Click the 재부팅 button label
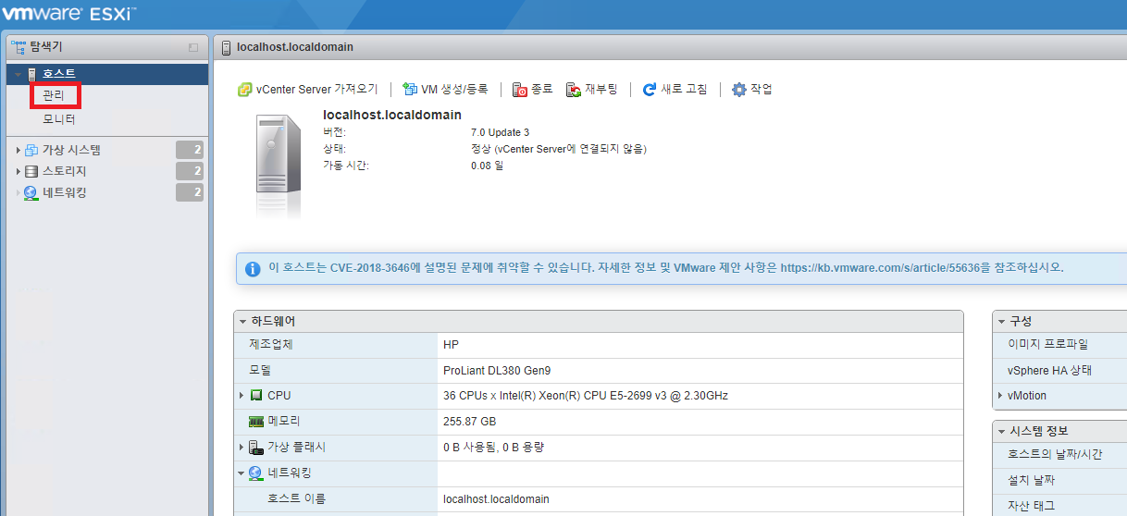 click(601, 90)
